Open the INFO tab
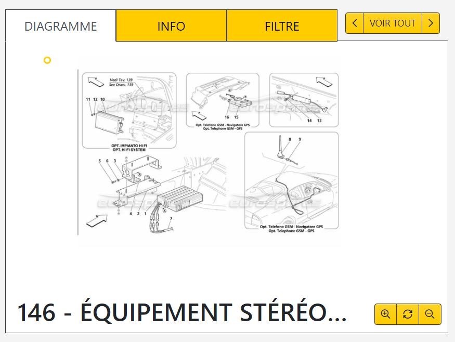The image size is (455, 342). (x=171, y=26)
